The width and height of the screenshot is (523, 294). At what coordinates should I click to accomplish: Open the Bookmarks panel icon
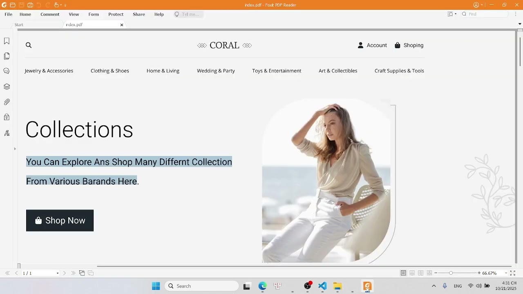click(7, 41)
